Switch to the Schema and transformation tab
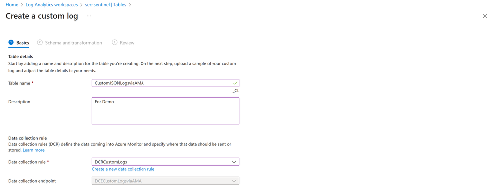The height and width of the screenshot is (190, 496). coord(73,43)
